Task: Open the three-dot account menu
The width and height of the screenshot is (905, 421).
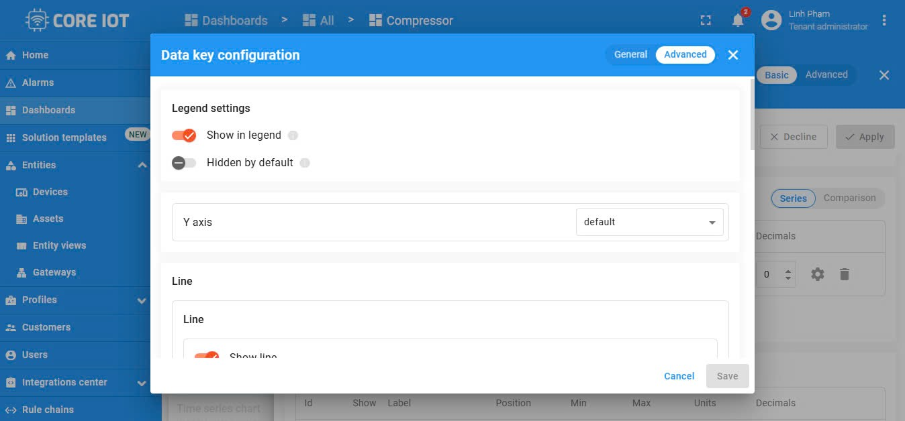Action: [884, 20]
